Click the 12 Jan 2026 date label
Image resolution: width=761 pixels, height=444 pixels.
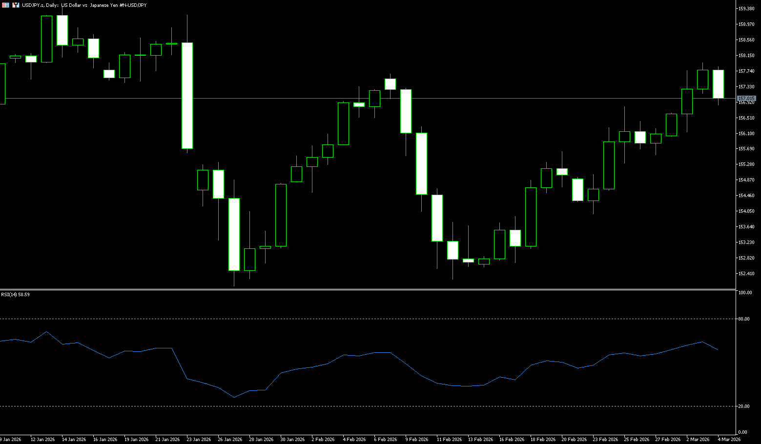coord(42,439)
